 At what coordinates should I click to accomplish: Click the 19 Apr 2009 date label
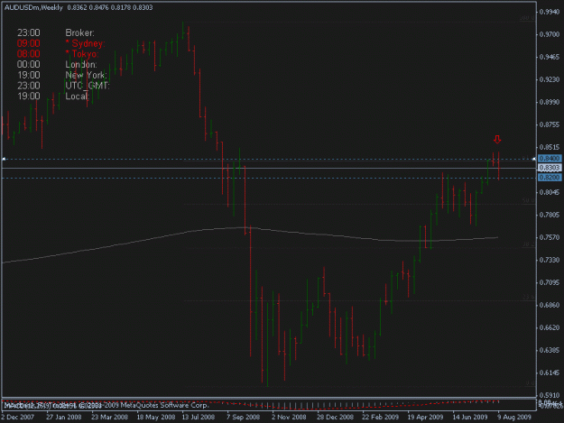tap(425, 417)
